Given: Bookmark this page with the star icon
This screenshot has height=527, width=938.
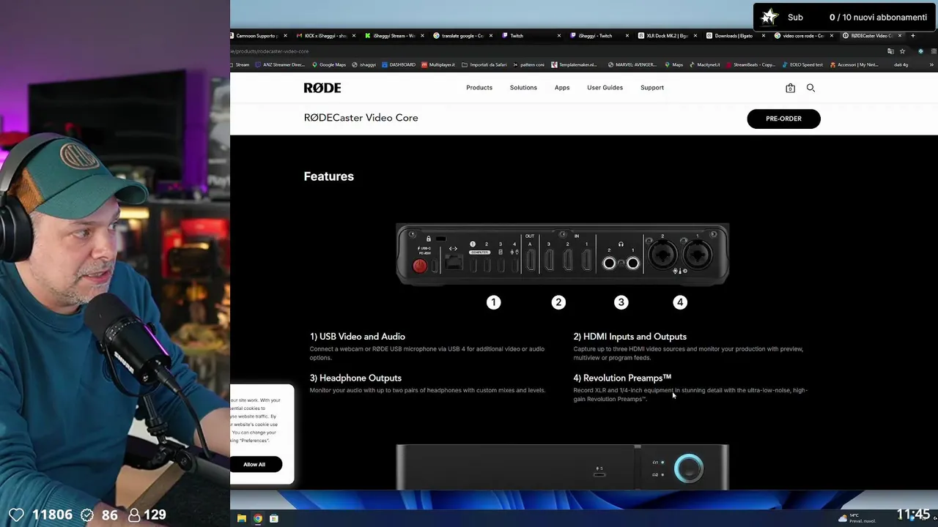Looking at the screenshot, I should 902,51.
